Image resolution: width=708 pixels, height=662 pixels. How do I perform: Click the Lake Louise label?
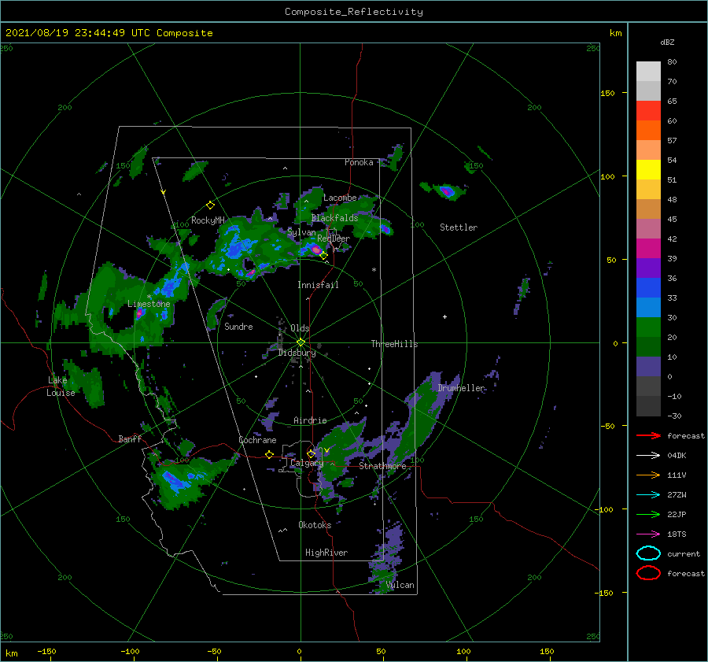[61, 386]
